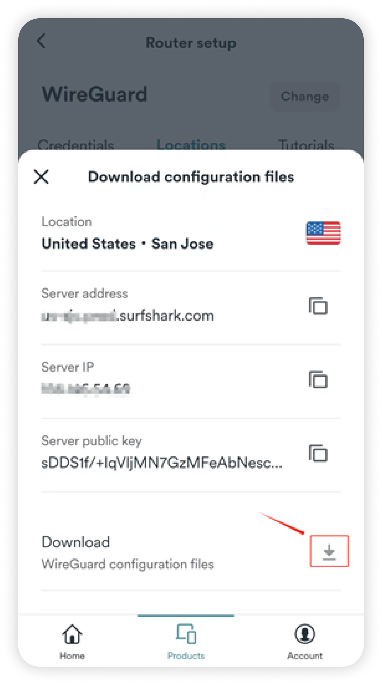Switch to the Locations tab
This screenshot has height=685, width=382.
tap(191, 145)
